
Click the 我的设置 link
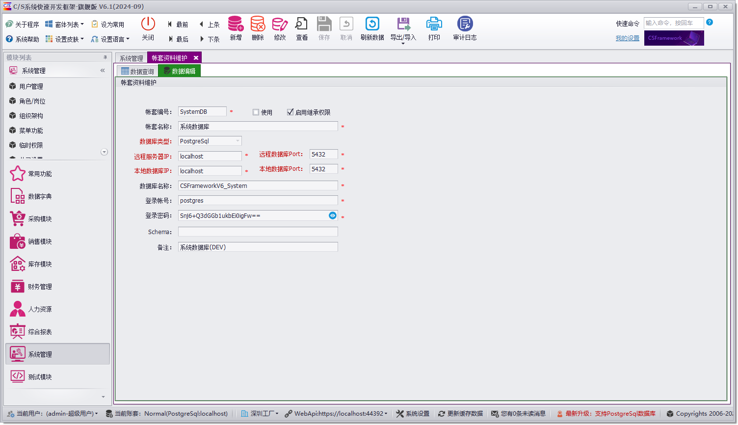click(627, 37)
